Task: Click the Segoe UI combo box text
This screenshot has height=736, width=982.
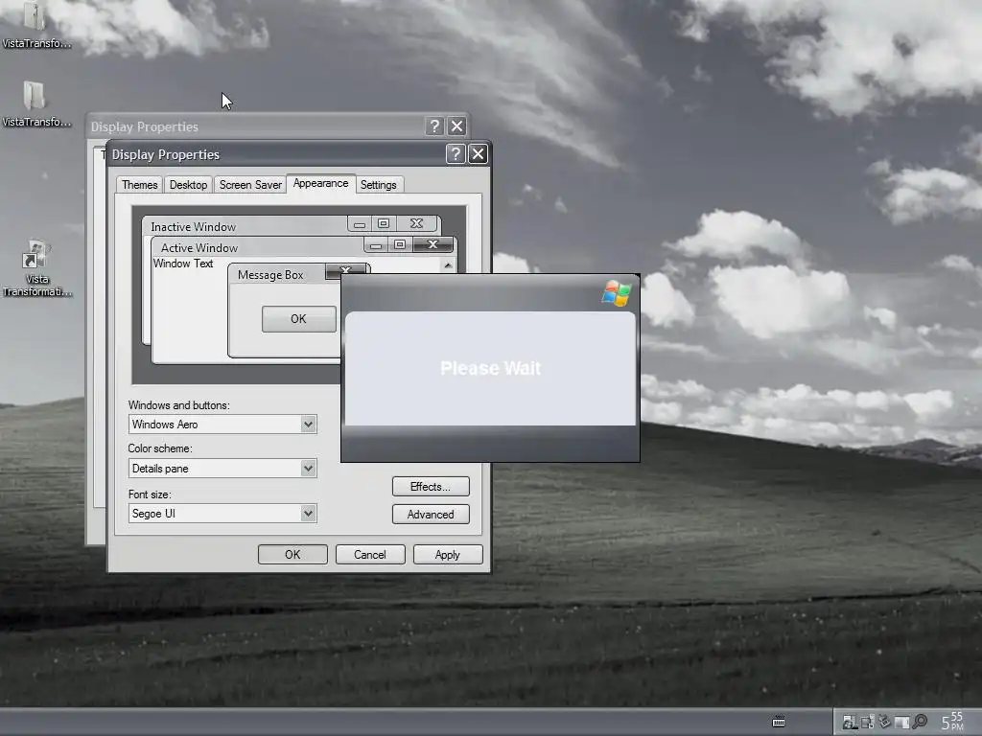Action: pyautogui.click(x=153, y=514)
